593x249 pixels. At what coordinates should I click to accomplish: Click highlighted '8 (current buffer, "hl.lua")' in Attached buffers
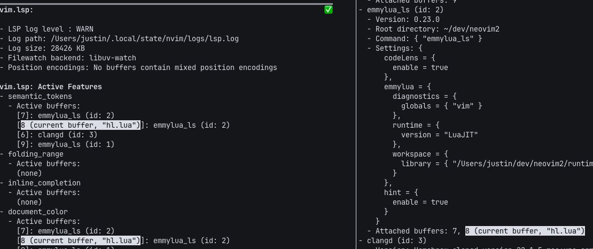(x=525, y=231)
